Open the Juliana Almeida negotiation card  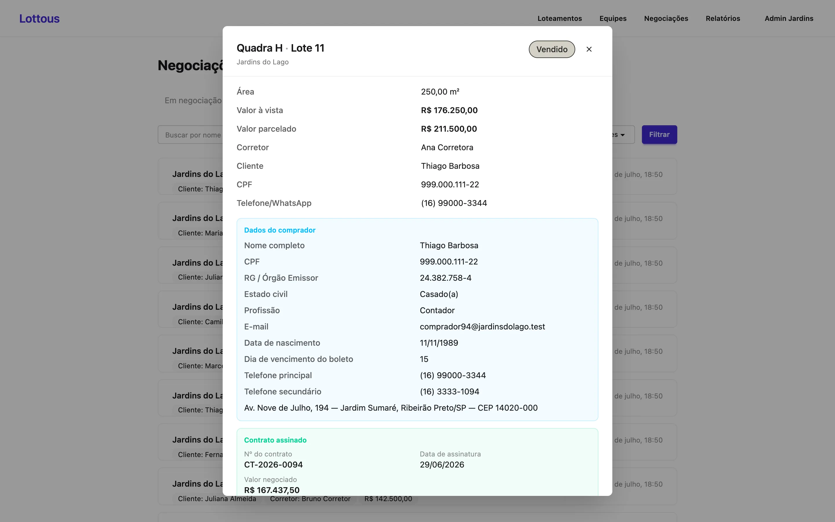click(x=417, y=486)
